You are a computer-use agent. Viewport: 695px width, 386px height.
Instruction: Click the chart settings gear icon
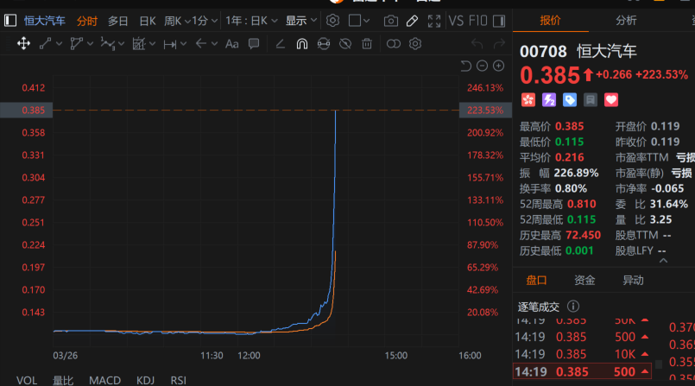tap(333, 21)
